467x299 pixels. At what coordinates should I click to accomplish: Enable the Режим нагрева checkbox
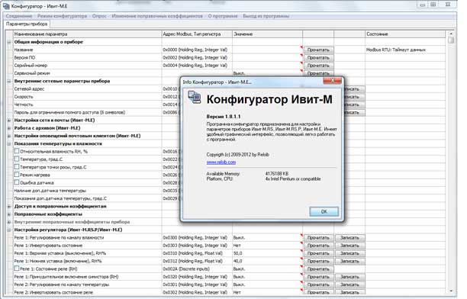coord(17,175)
